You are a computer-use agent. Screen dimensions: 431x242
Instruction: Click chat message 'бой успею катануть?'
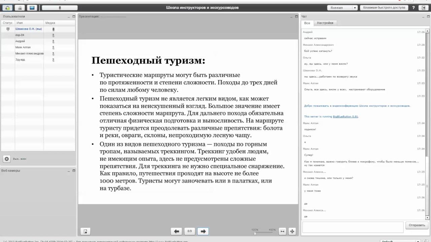(x=318, y=51)
